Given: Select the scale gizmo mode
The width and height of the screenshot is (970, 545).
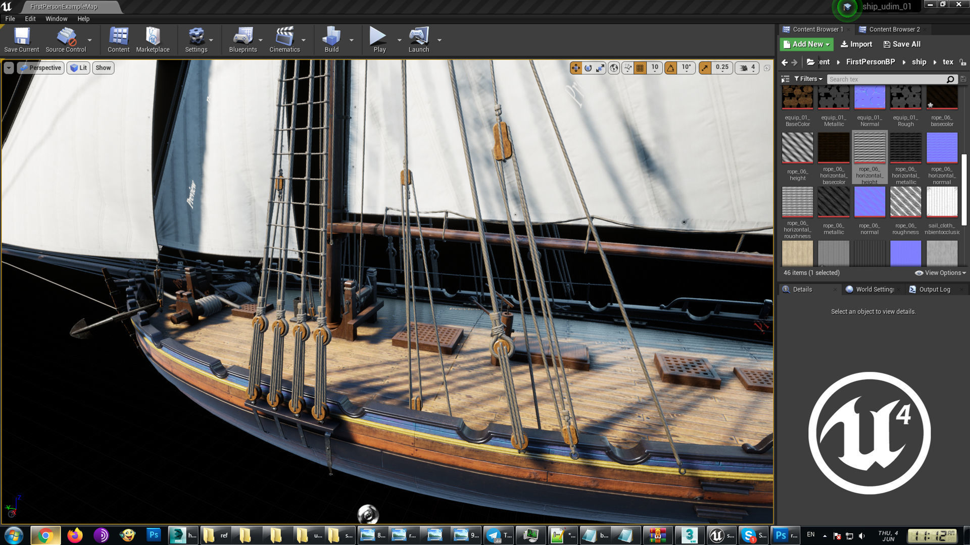Looking at the screenshot, I should 600,68.
